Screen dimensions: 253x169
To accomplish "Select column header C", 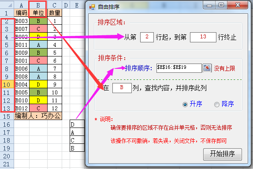I will pos(55,5).
